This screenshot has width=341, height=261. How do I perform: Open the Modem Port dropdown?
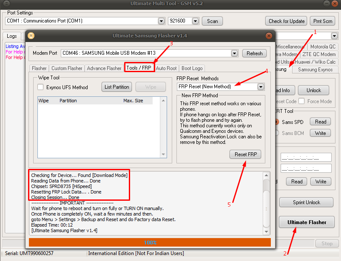(x=234, y=53)
